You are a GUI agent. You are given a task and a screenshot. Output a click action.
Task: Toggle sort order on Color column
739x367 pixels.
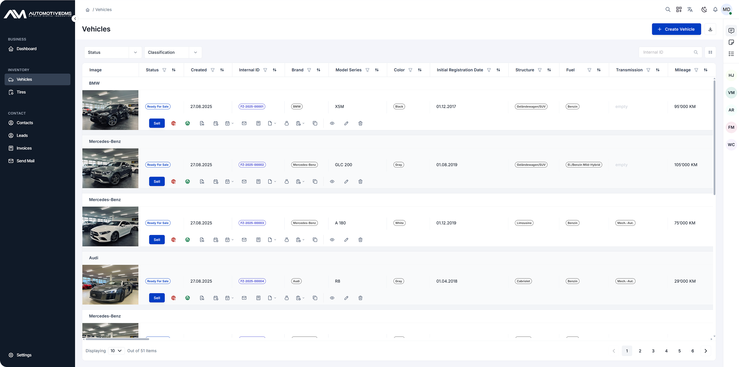point(419,70)
